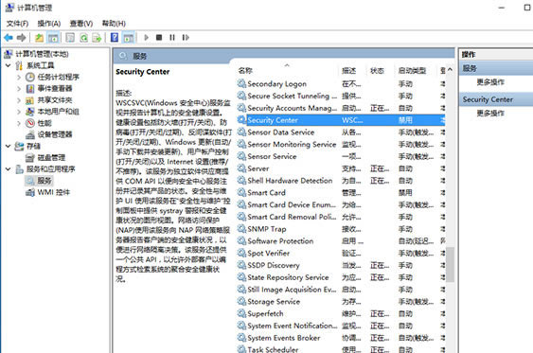Viewport: 533px width, 353px height.
Task: Select the SNMP Trap service row
Action: coord(341,229)
